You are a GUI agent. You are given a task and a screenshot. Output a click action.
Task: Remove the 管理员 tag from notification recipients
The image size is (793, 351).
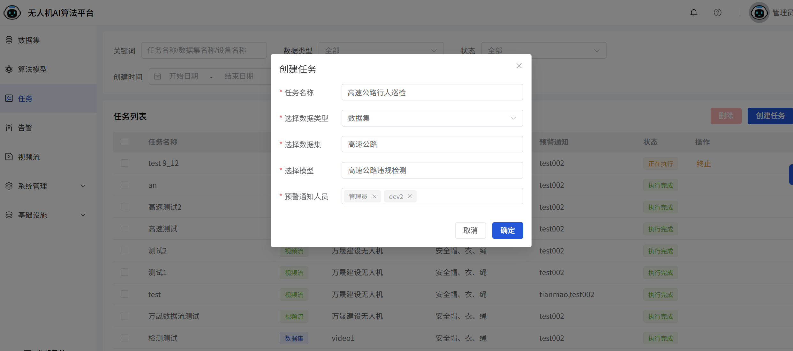click(x=374, y=196)
